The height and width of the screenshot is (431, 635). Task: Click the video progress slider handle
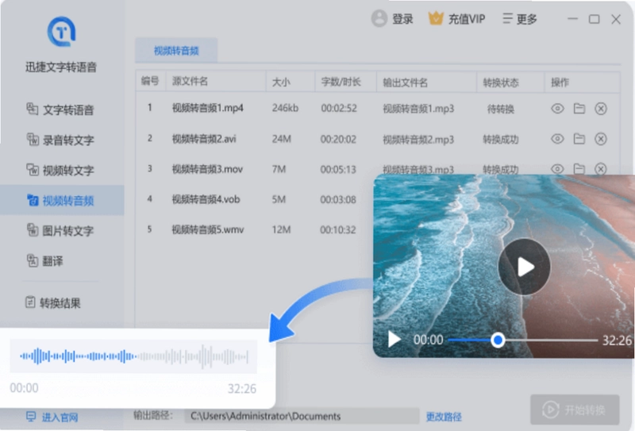tap(498, 341)
